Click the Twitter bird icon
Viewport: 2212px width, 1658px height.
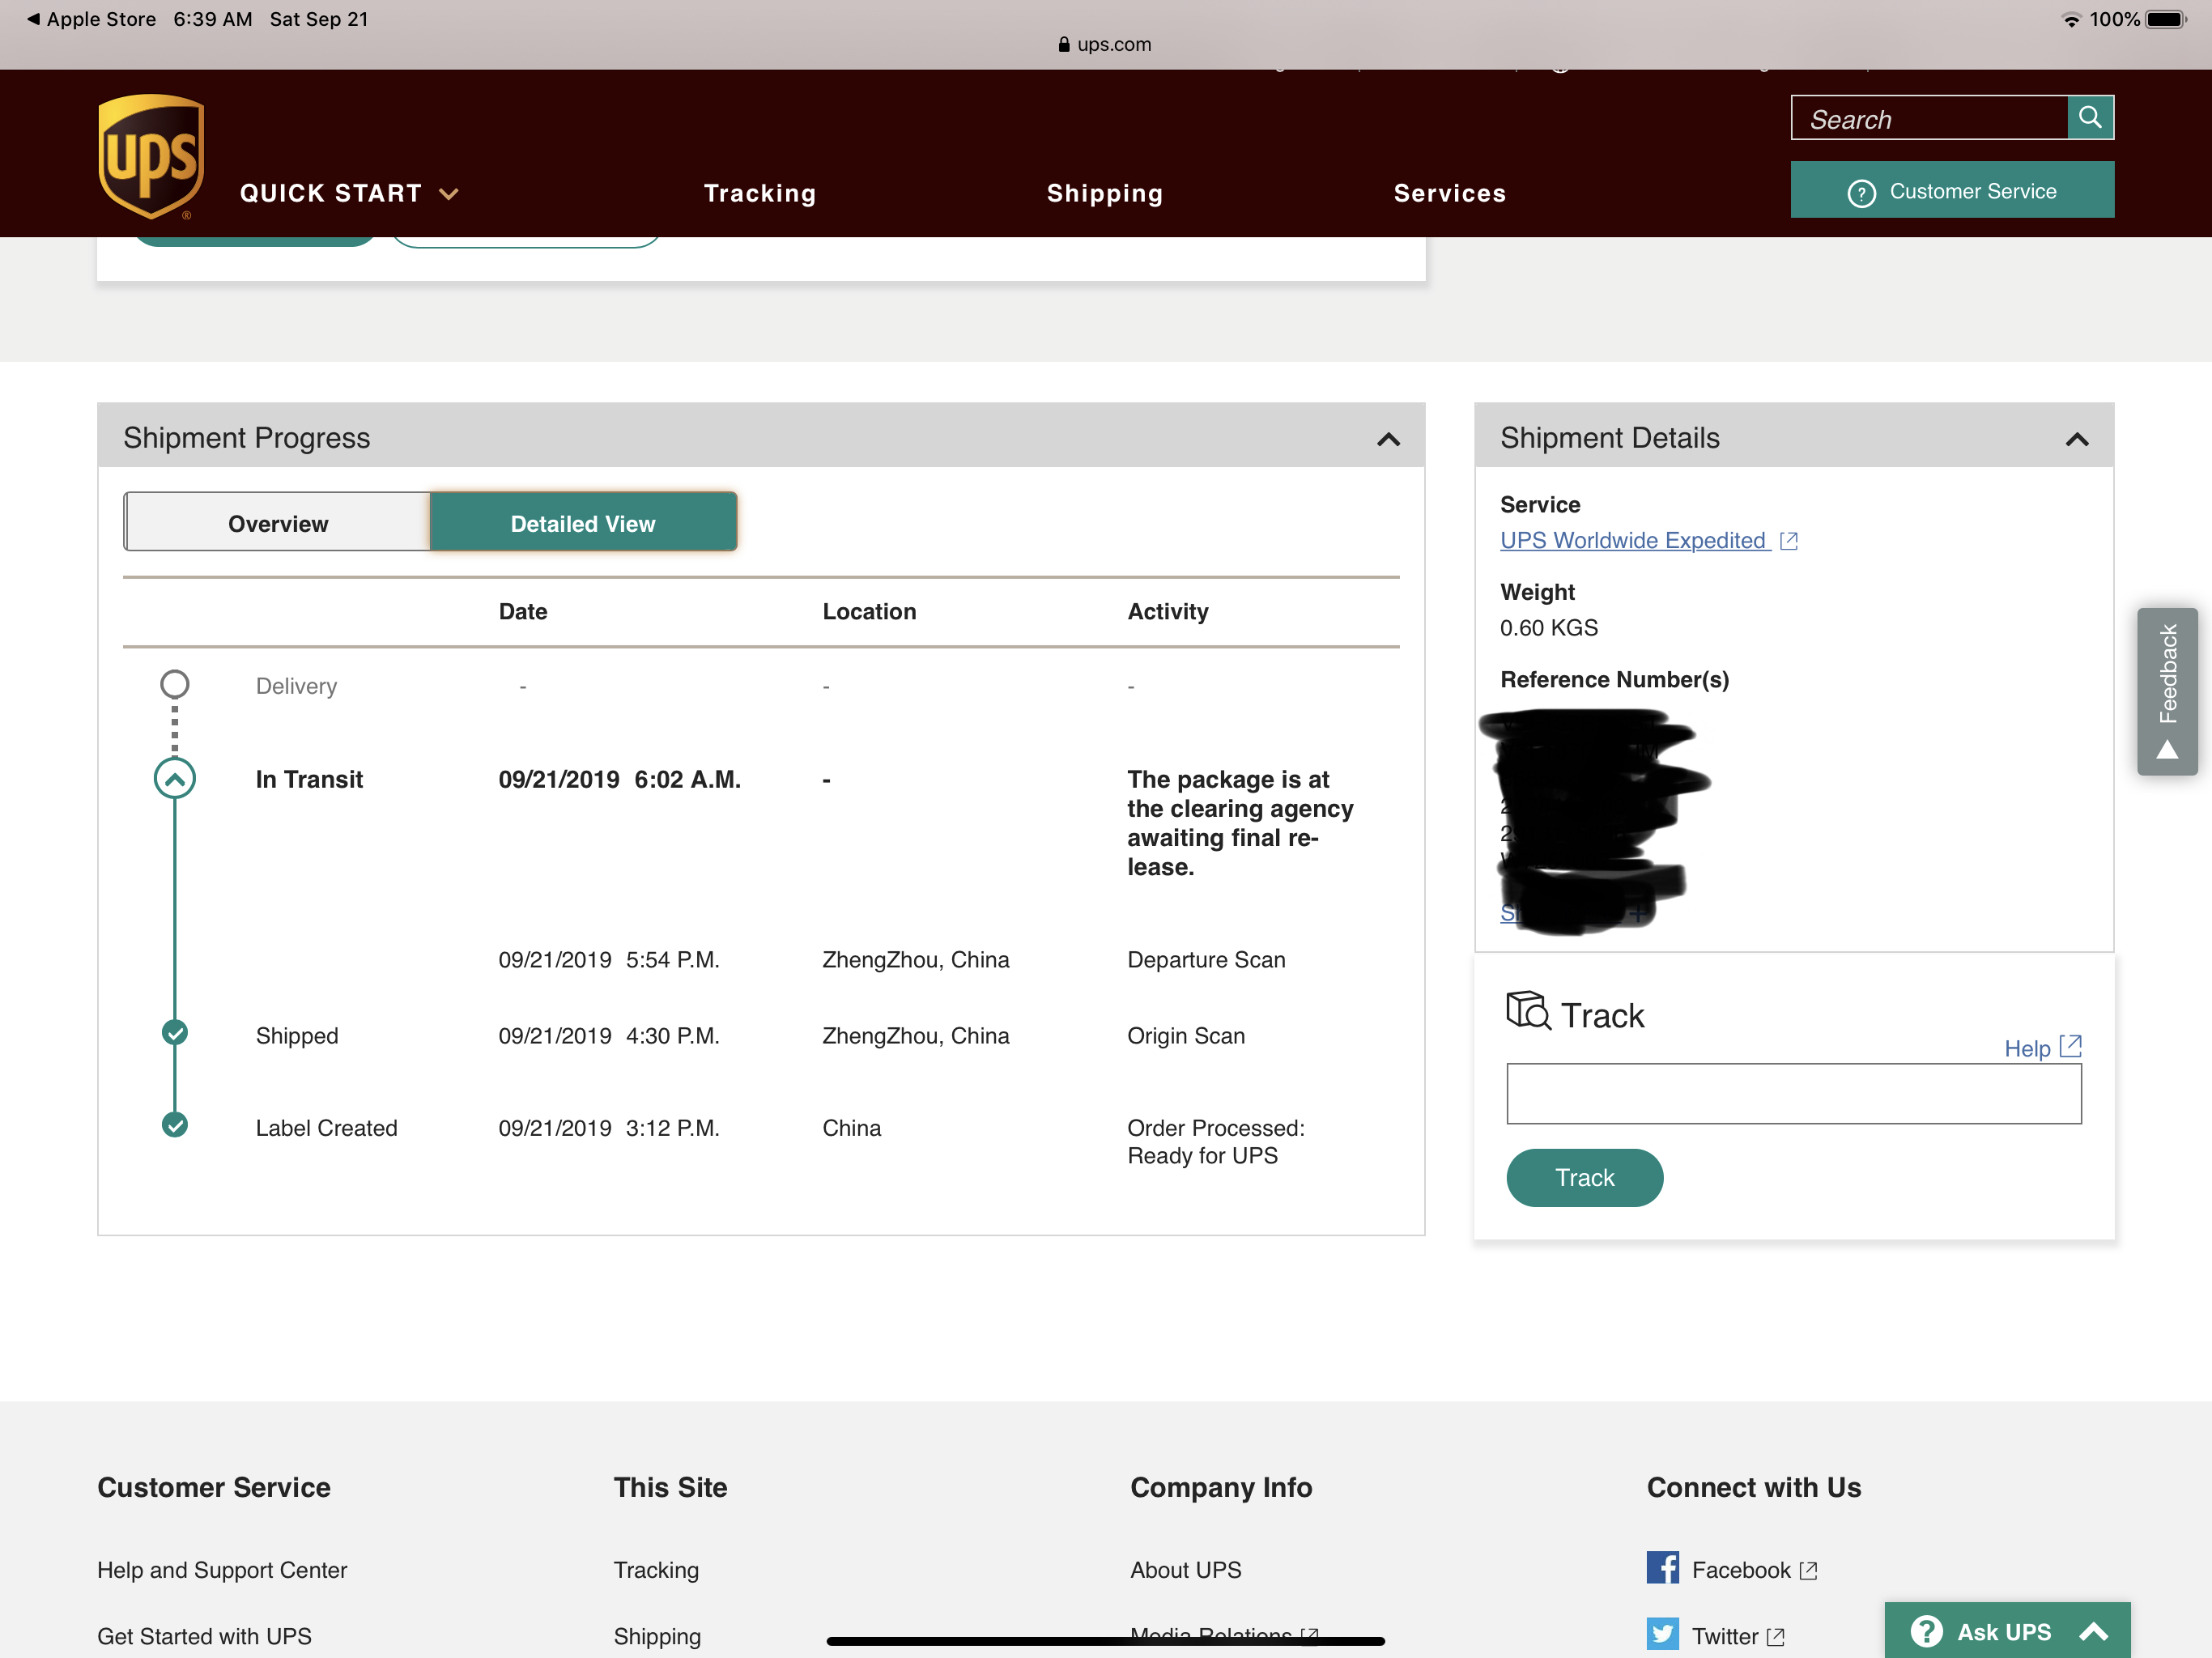click(x=1662, y=1634)
